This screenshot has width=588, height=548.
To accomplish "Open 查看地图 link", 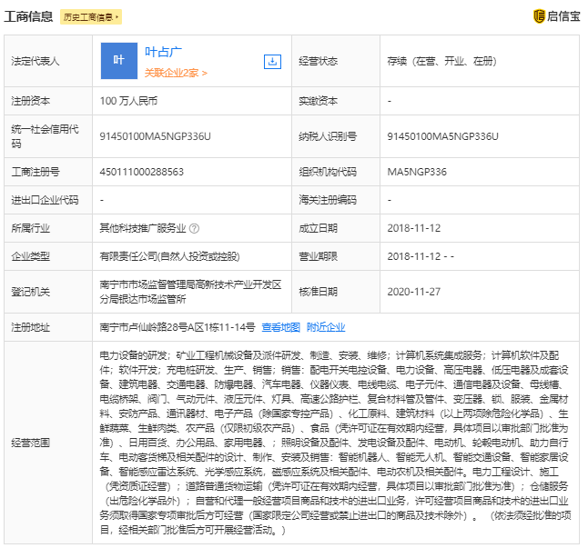I will pos(281,327).
